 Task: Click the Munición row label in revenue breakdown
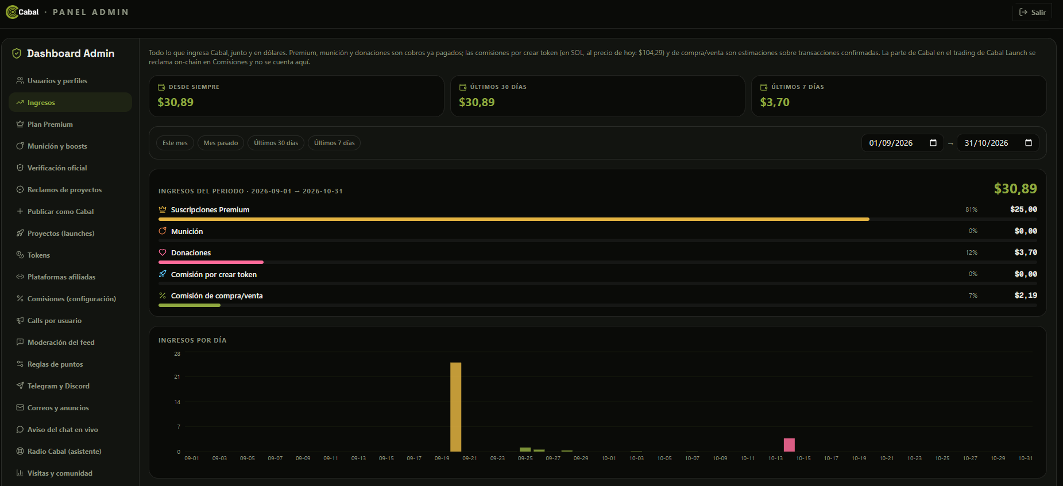point(187,231)
